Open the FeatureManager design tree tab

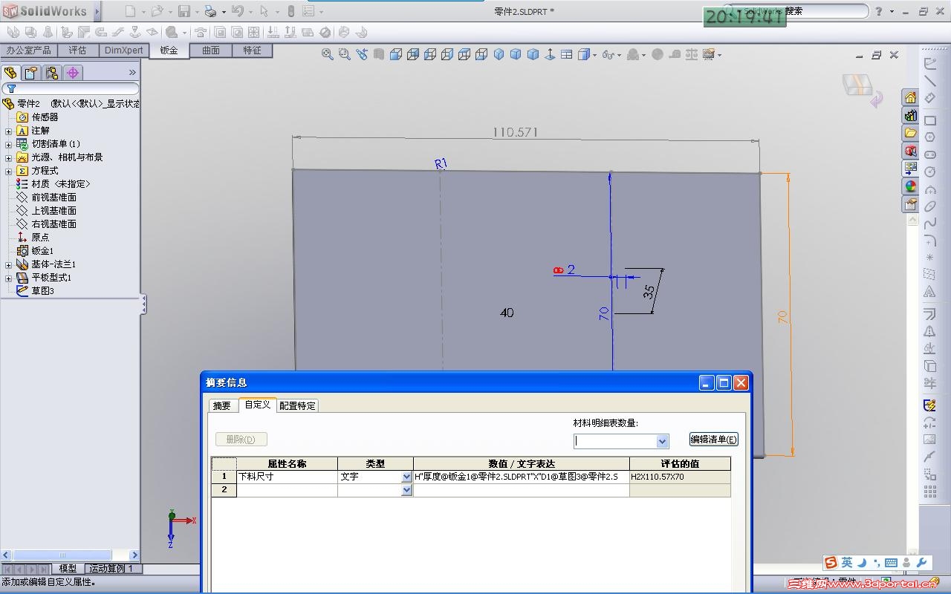point(10,73)
